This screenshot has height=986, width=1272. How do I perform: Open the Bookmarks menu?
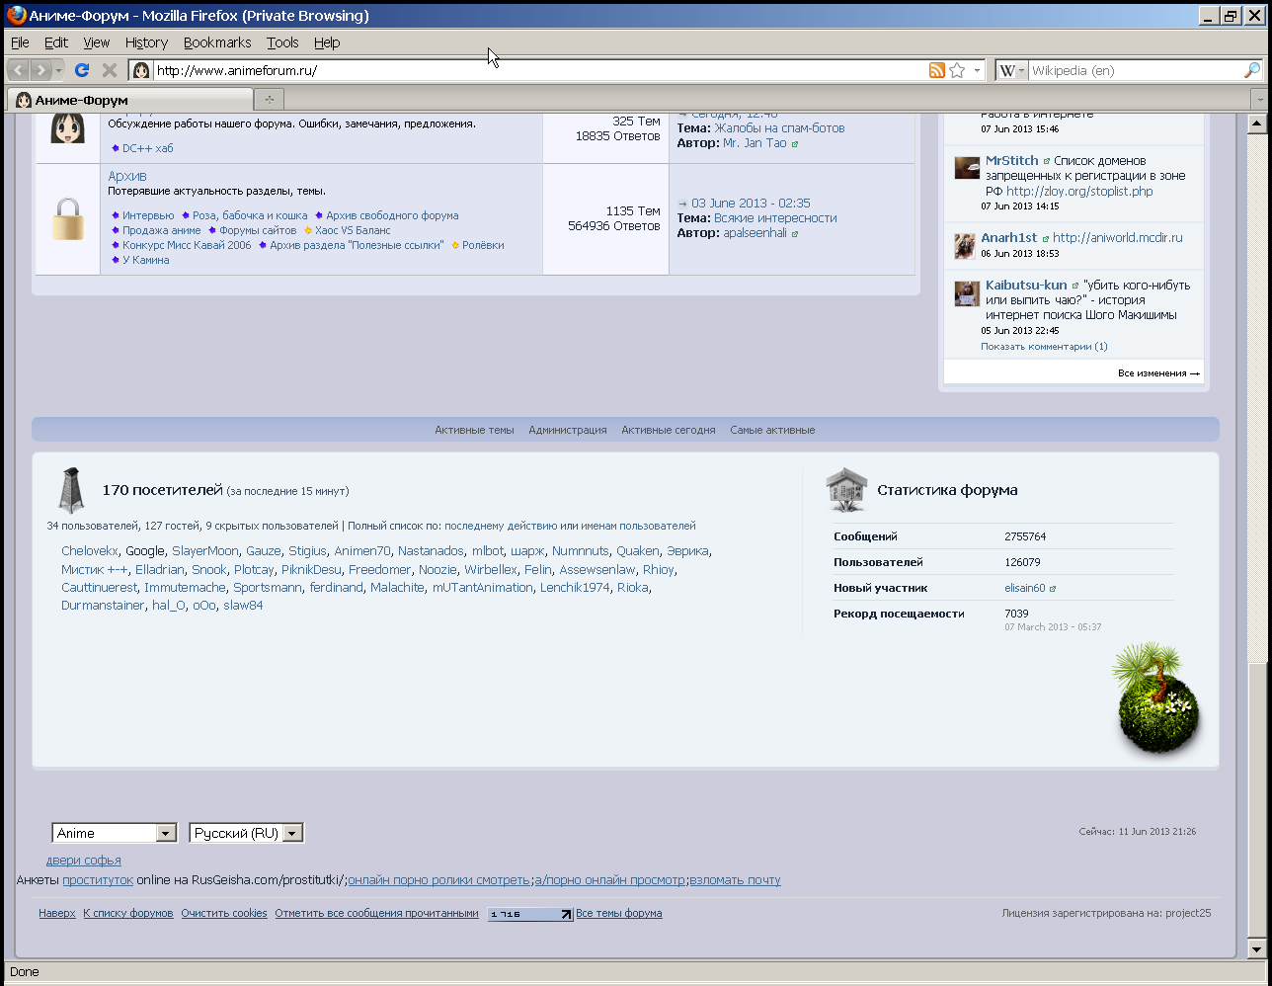point(217,42)
